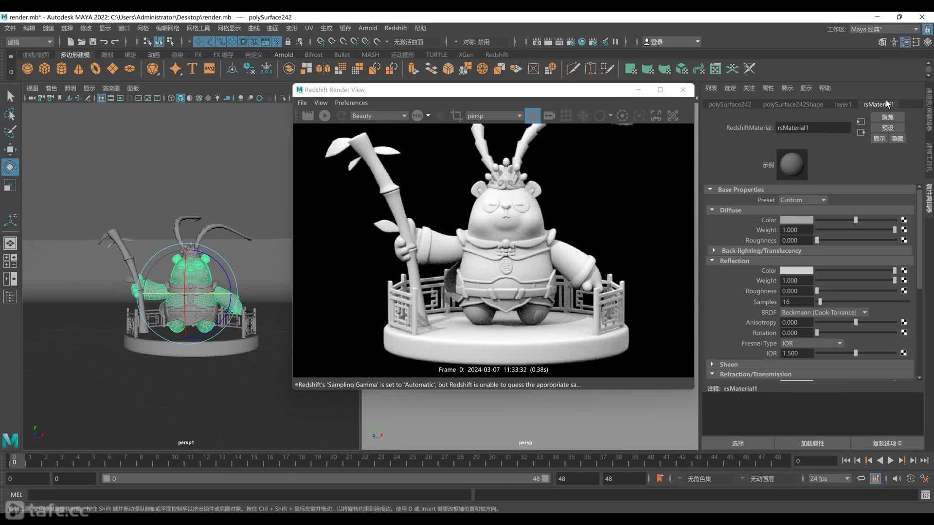Click the polygon text T shelf icon

pos(192,69)
